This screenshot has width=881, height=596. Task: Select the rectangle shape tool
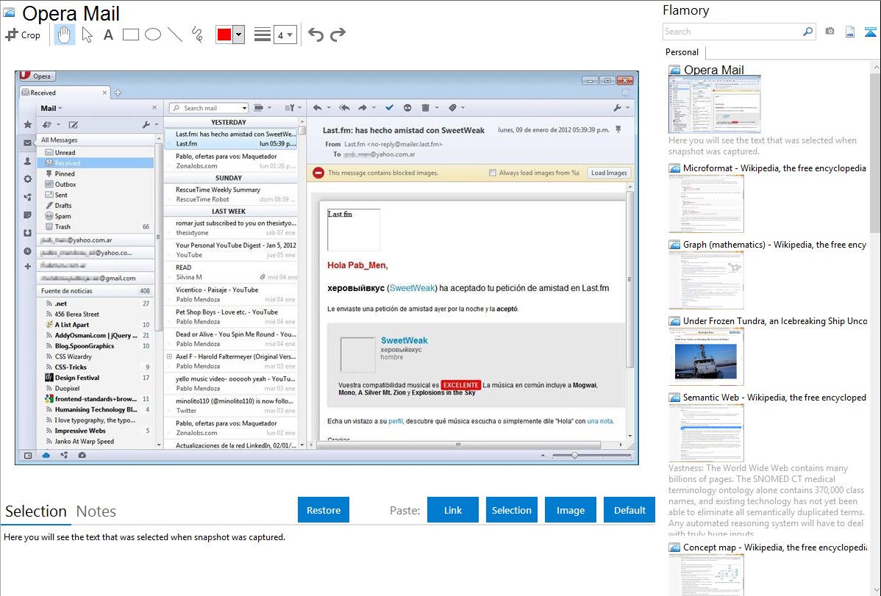click(130, 35)
